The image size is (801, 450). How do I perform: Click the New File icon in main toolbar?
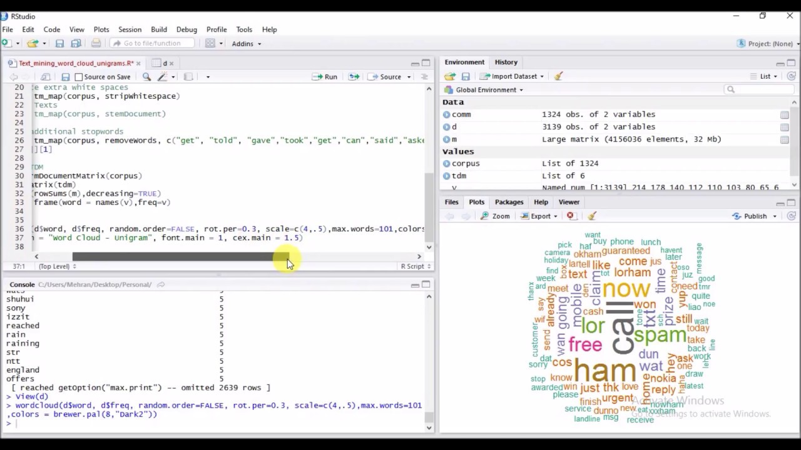tap(6, 43)
